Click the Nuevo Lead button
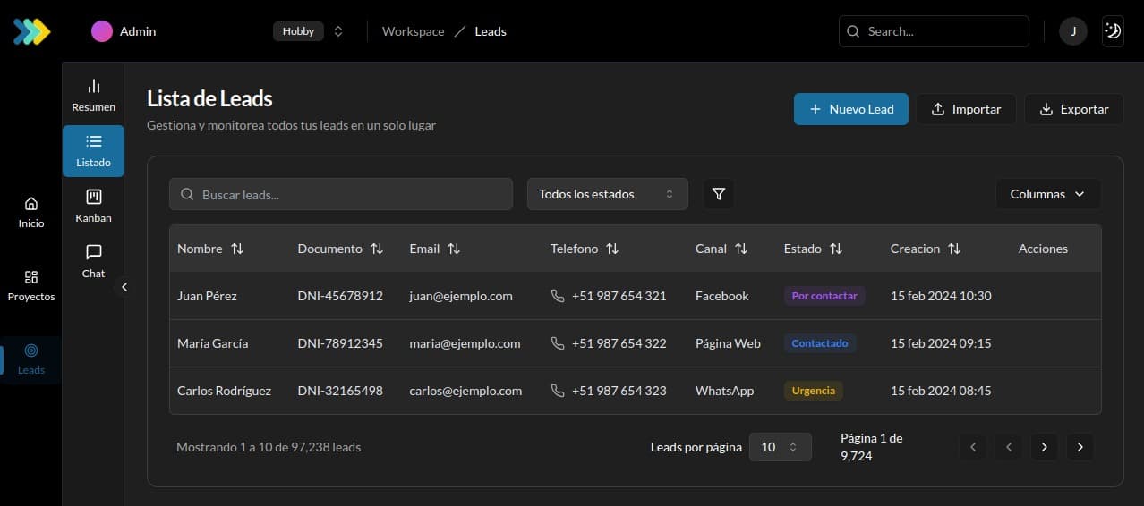The image size is (1144, 506). pos(850,109)
